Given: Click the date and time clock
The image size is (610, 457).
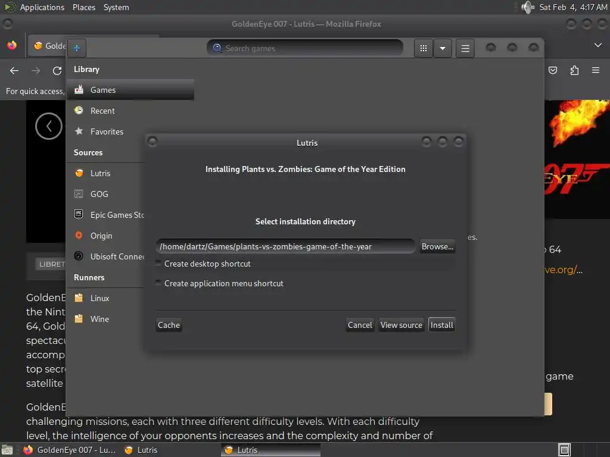Looking at the screenshot, I should click(573, 7).
